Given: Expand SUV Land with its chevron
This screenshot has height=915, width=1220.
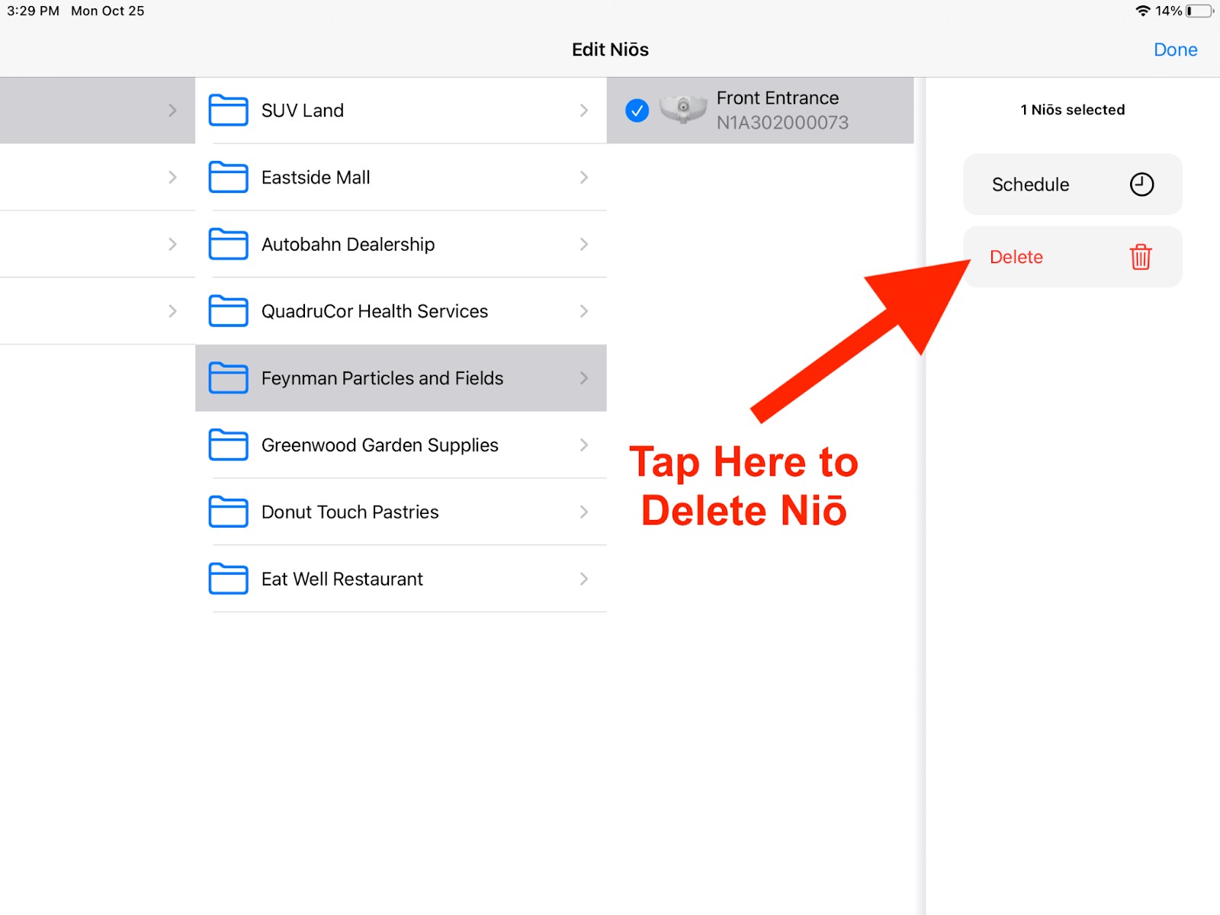Looking at the screenshot, I should 584,111.
